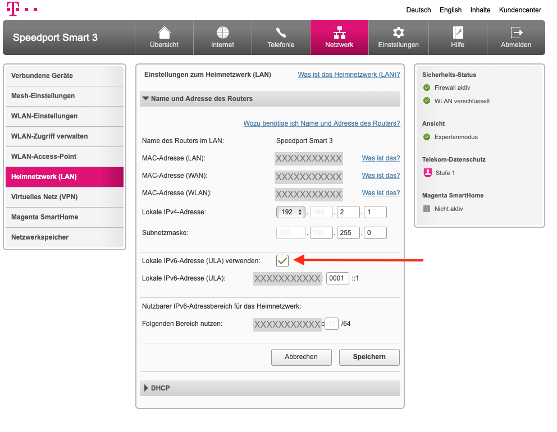Uncheck Lokale IPv6-Adresse (ULA) verwenden checkbox
Viewport: 557px width, 432px height.
[x=282, y=261]
